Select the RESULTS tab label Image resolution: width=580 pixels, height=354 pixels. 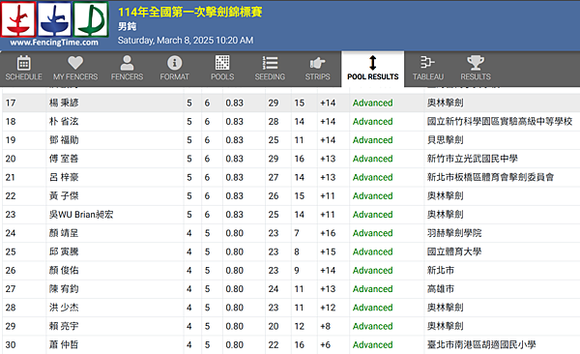(x=476, y=76)
